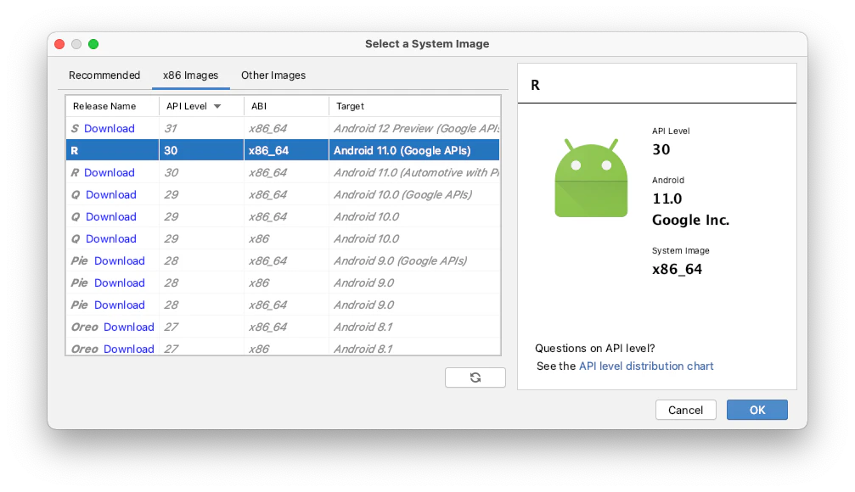Viewport: 855px width, 492px height.
Task: Download the S API 31 system image
Action: 109,129
